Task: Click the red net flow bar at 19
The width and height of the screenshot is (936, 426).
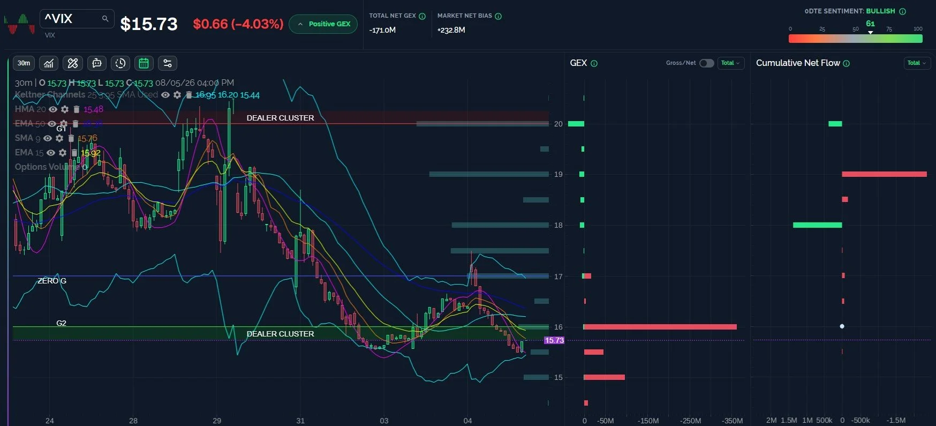Action: 884,174
